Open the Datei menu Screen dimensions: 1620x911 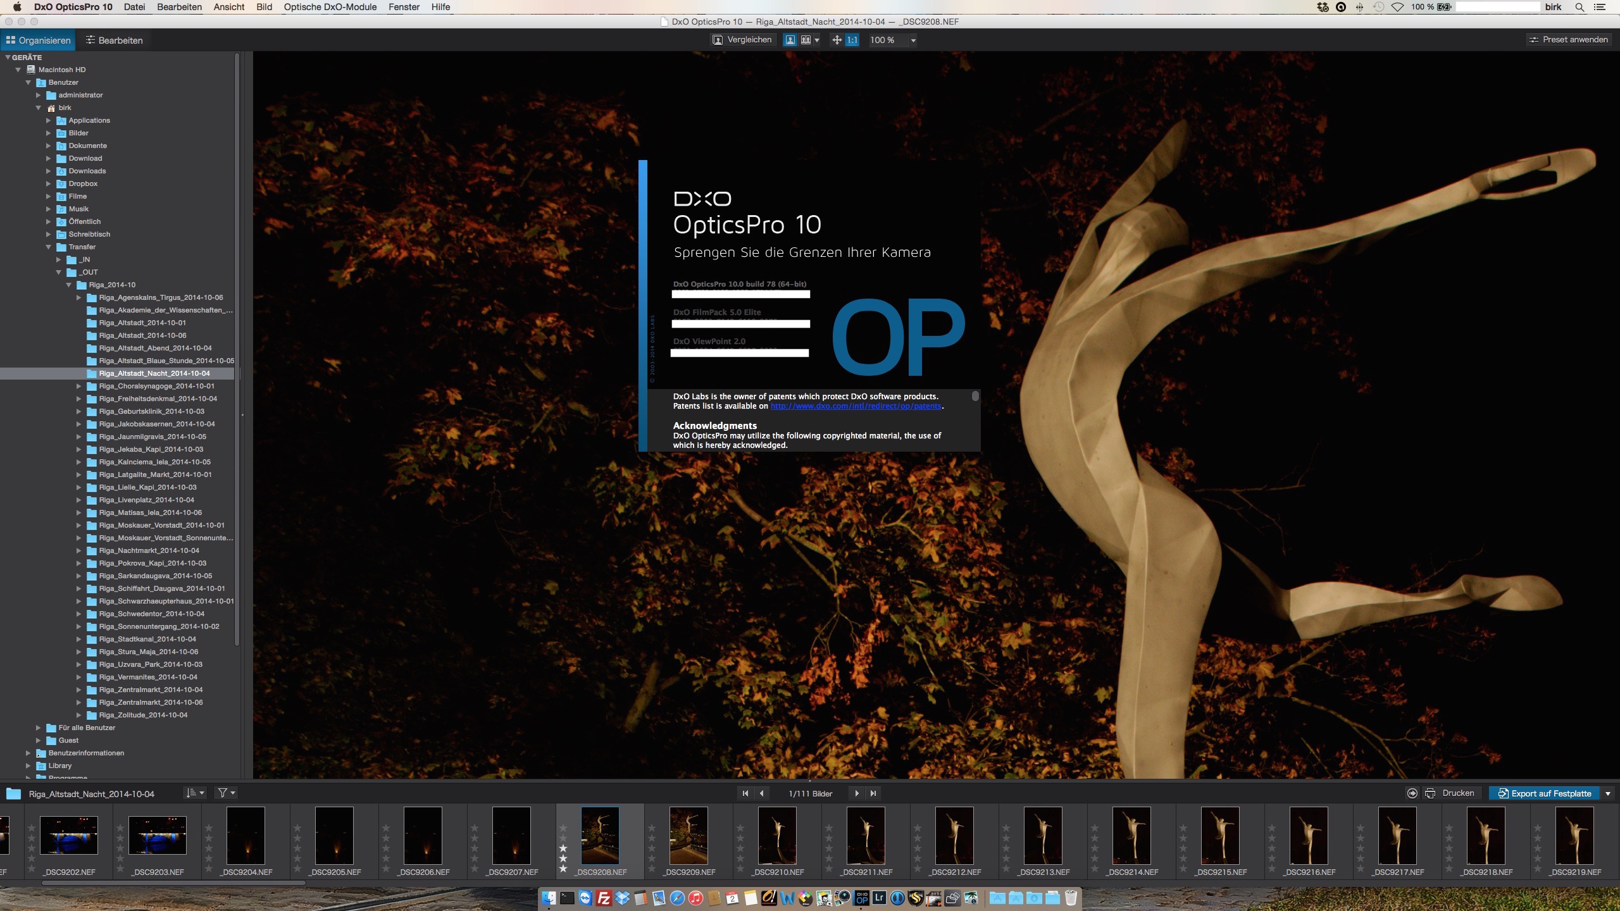pos(134,7)
